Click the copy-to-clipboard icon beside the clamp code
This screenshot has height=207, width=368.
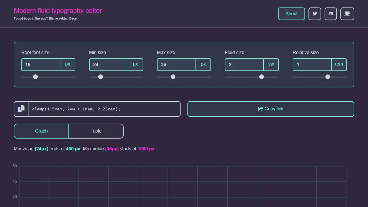(21, 109)
